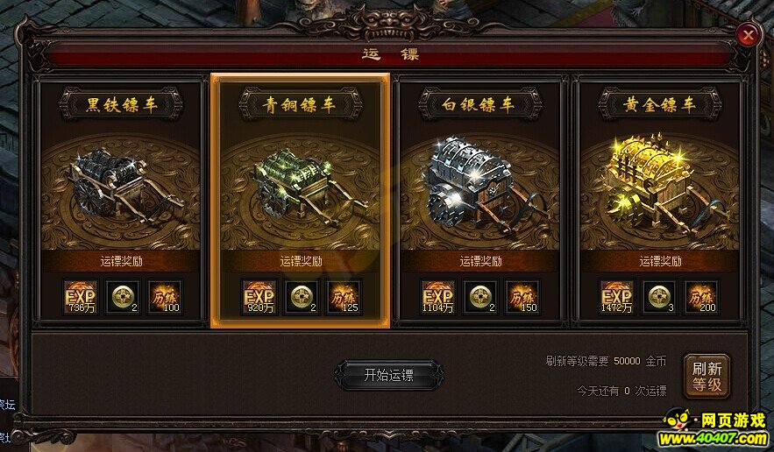The width and height of the screenshot is (774, 452).
Task: Click the EXP 920万 reward icon
Action: 259,297
